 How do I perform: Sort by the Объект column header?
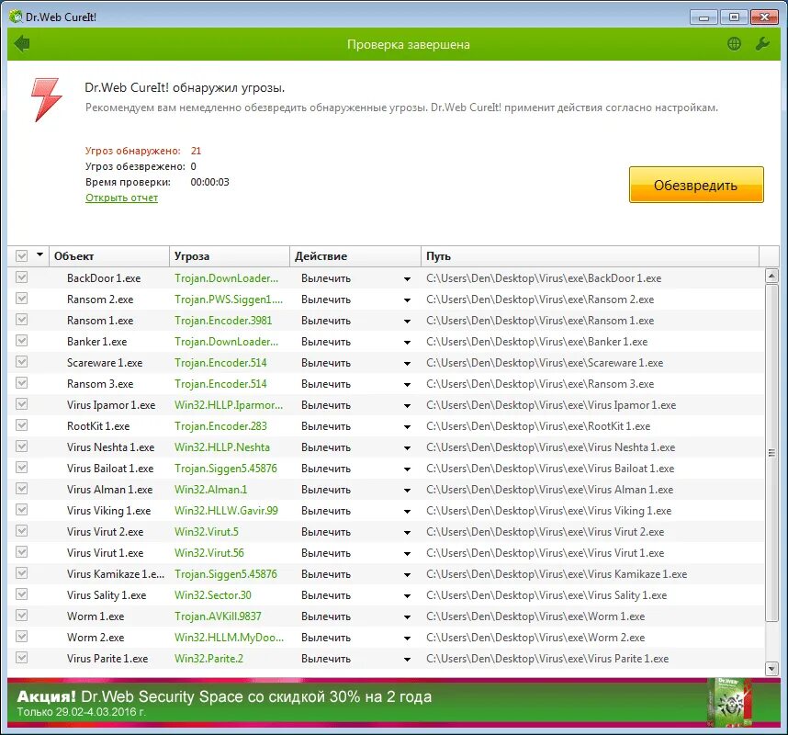109,256
